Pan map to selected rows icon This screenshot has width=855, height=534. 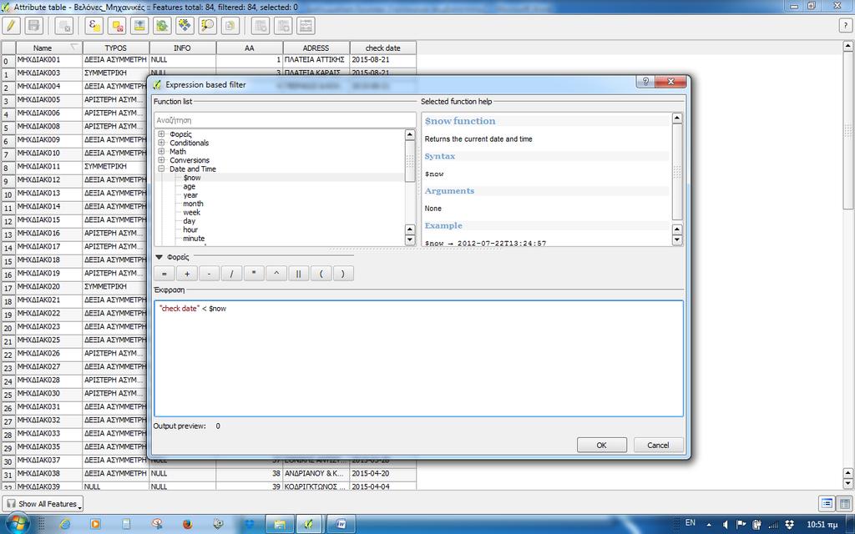pyautogui.click(x=185, y=26)
